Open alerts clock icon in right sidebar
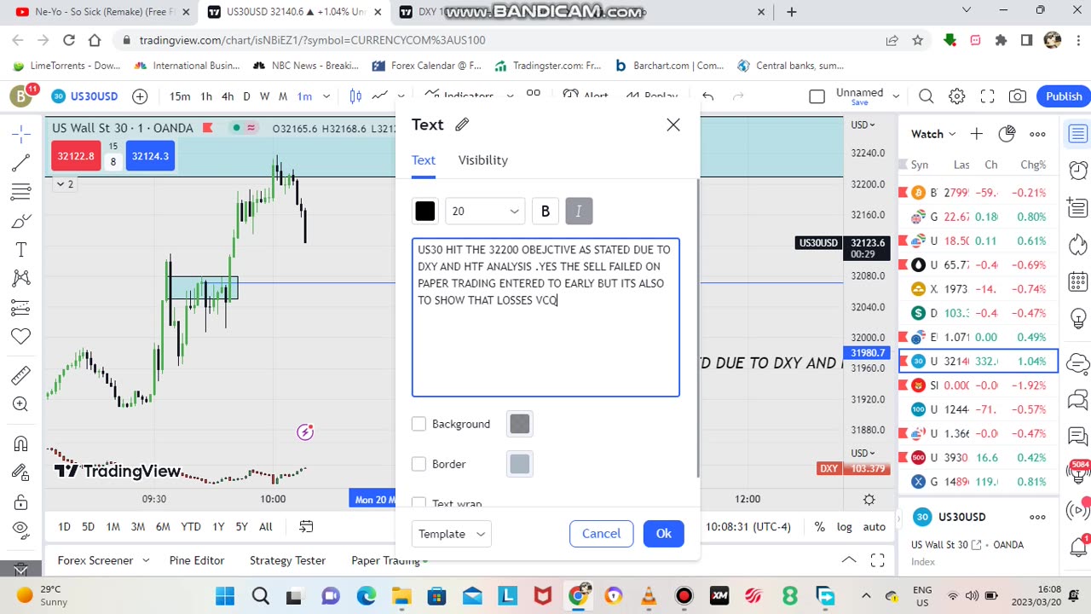Screen dimensions: 1091x614 pyautogui.click(x=1078, y=170)
